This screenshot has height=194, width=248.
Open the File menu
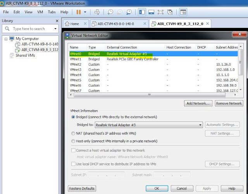click(x=6, y=12)
